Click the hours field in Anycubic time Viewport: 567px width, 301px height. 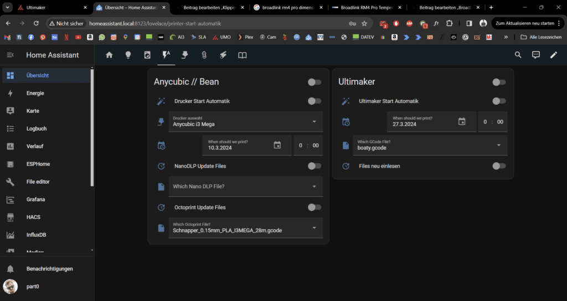coord(301,146)
